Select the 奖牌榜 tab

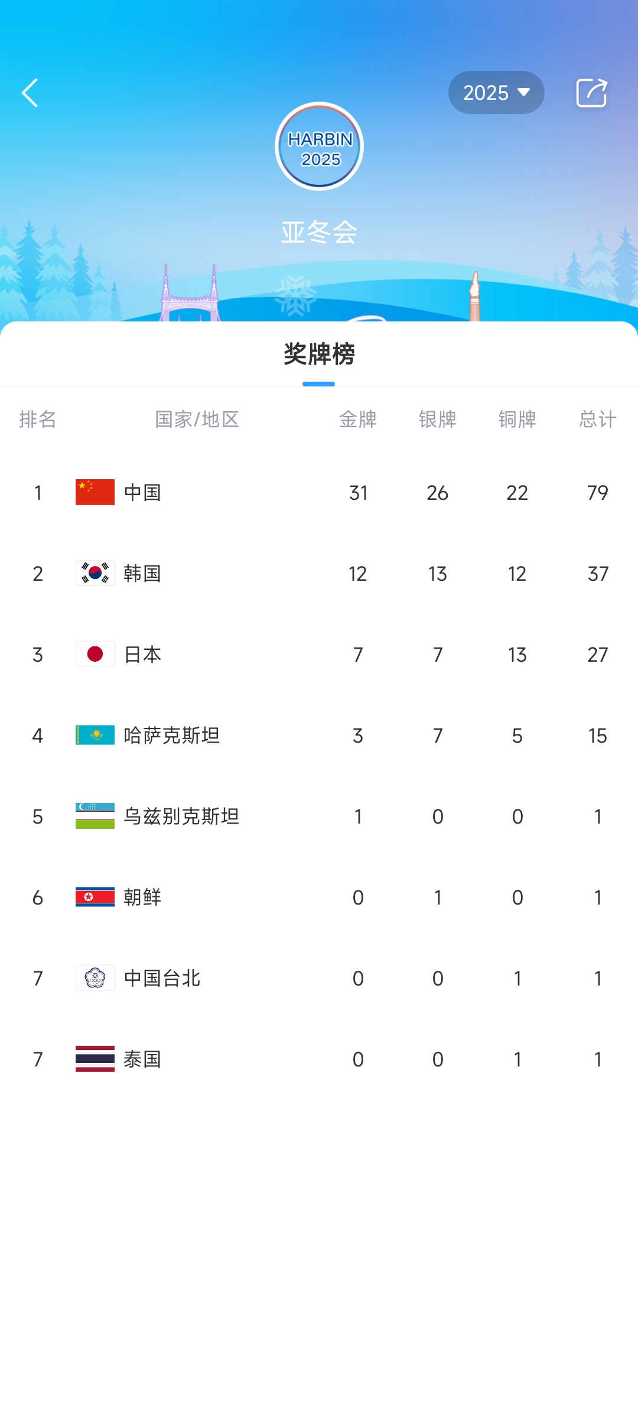point(319,354)
